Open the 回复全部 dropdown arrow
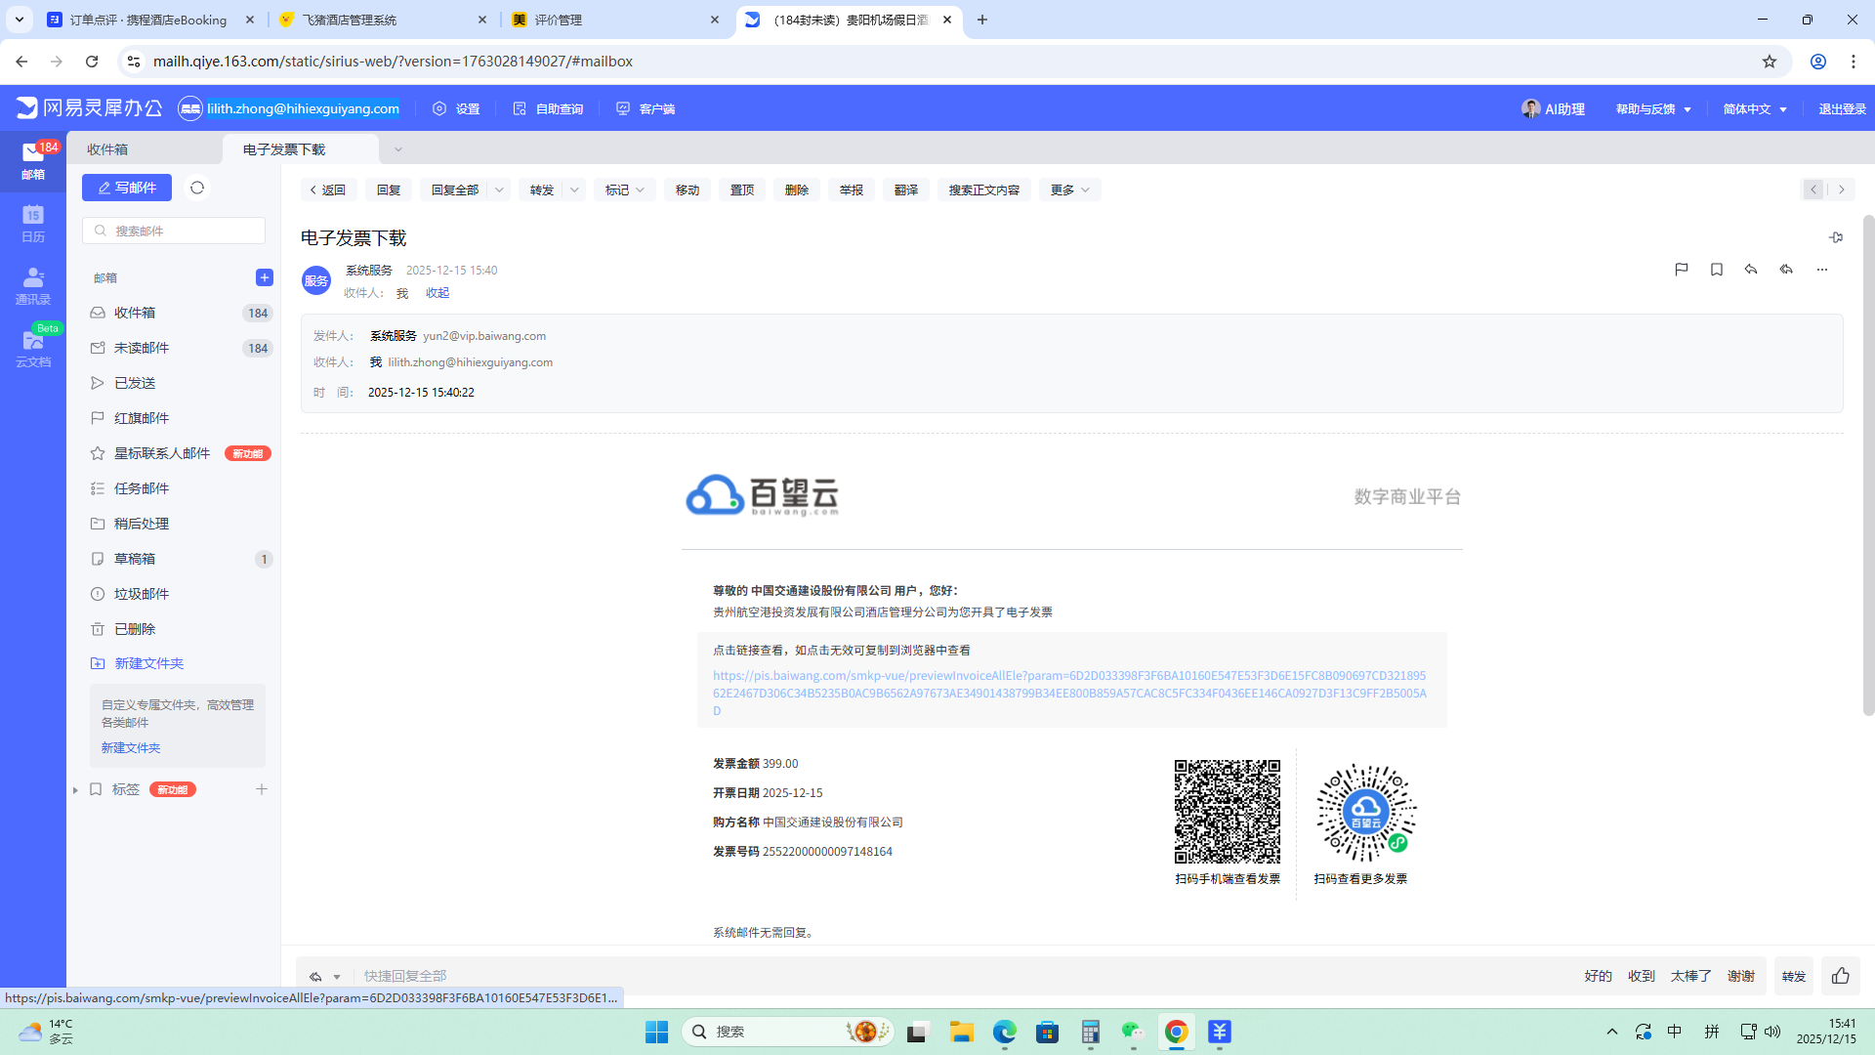1875x1055 pixels. (499, 190)
